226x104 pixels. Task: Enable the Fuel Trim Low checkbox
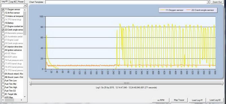3,81
